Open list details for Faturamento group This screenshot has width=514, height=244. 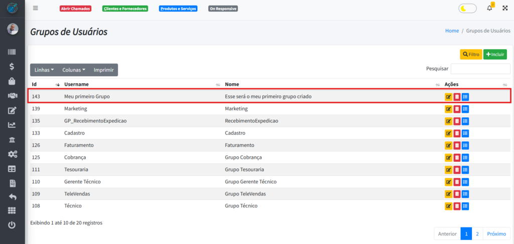465,145
